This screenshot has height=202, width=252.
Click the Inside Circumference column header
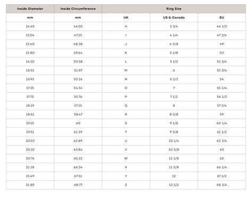[x=78, y=9]
